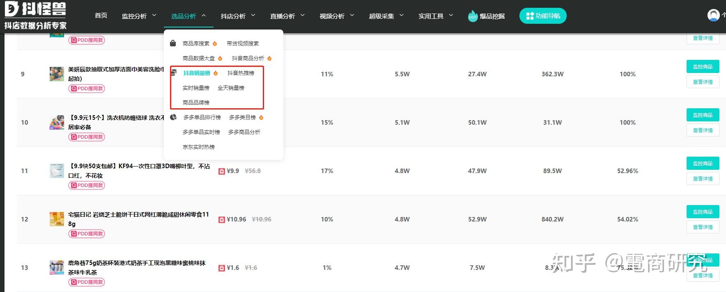This screenshot has height=292, width=726.
Task: Select 实时销量榜 from the menu
Action: (196, 88)
